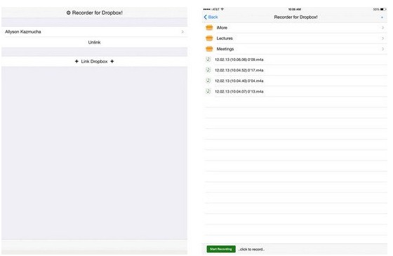Click the Wi-Fi icon in status bar
This screenshot has height=256, width=393.
[x=222, y=9]
